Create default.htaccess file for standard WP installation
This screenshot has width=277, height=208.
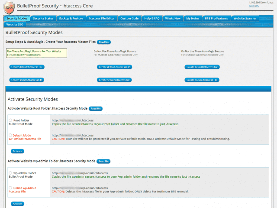pos(27,67)
